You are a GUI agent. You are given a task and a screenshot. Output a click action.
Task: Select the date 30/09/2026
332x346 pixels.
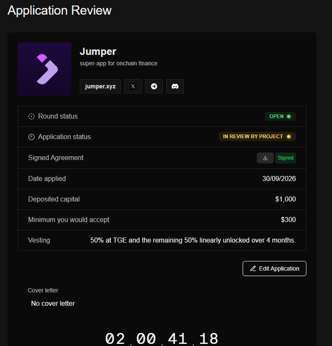coord(279,179)
